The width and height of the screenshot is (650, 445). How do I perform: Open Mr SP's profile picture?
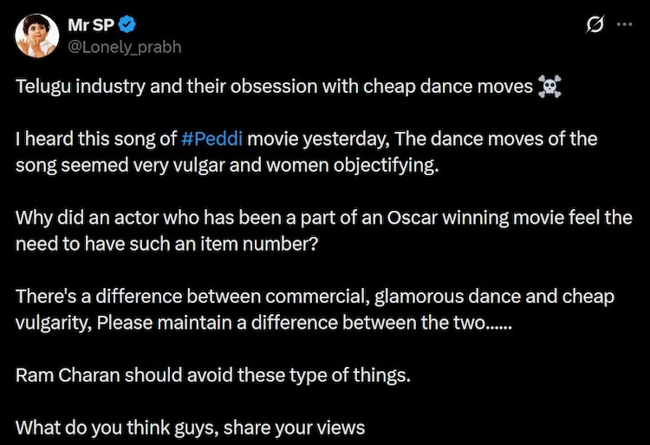37,36
